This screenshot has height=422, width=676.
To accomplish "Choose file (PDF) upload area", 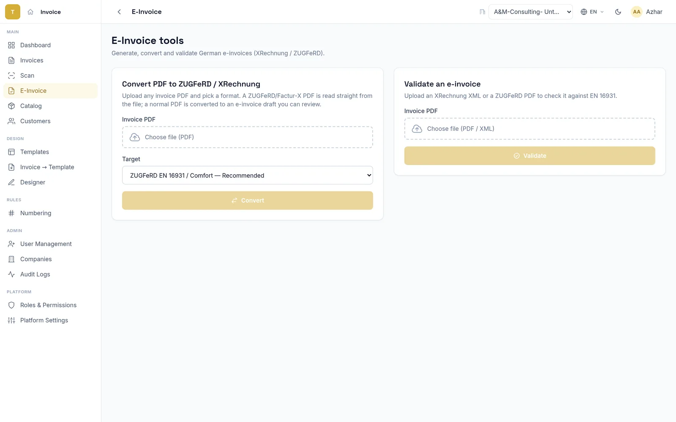I will (248, 137).
